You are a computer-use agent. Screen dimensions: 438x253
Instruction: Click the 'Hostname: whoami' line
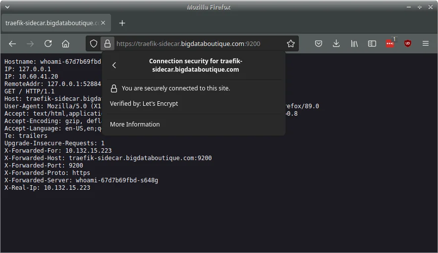[53, 62]
